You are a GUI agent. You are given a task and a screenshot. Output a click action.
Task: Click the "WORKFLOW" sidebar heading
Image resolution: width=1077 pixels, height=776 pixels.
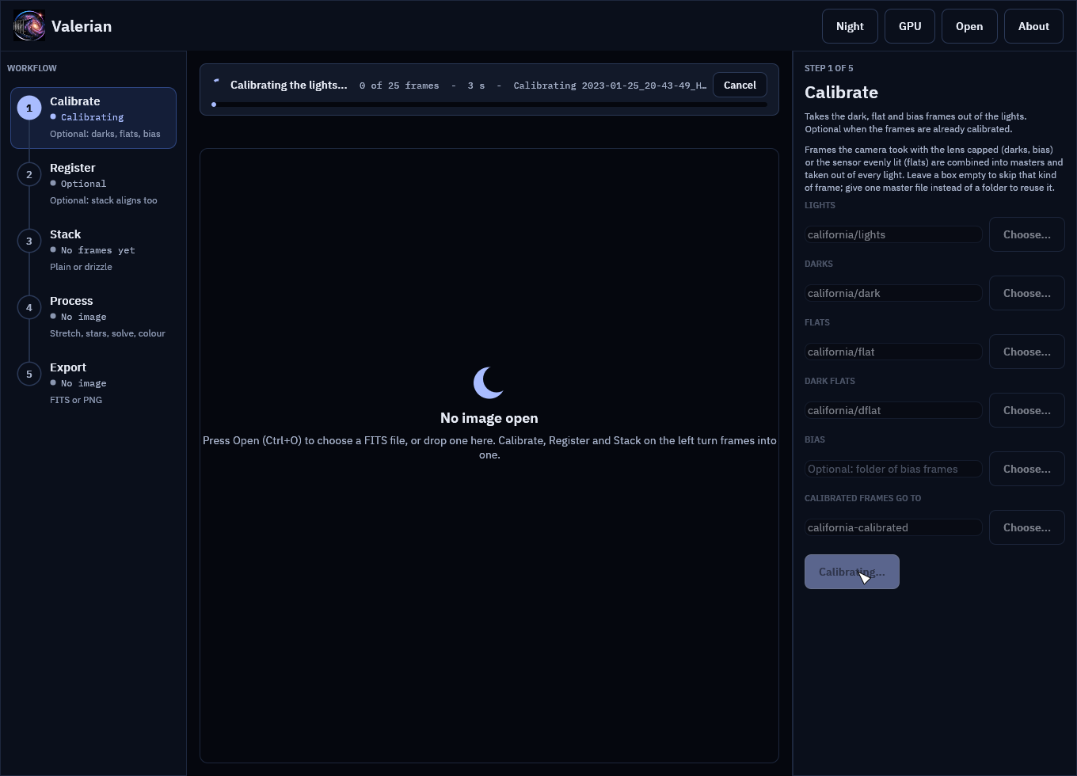pyautogui.click(x=32, y=68)
